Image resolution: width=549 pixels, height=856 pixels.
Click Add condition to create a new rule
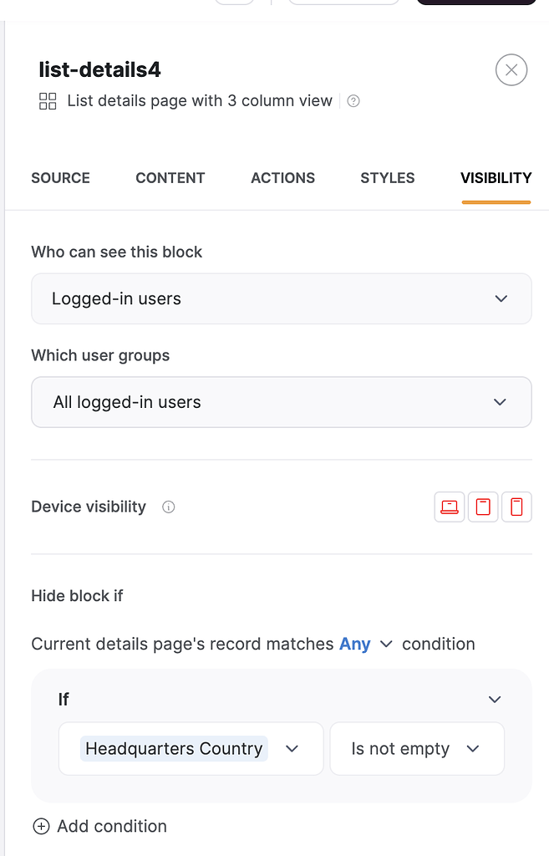coord(111,826)
